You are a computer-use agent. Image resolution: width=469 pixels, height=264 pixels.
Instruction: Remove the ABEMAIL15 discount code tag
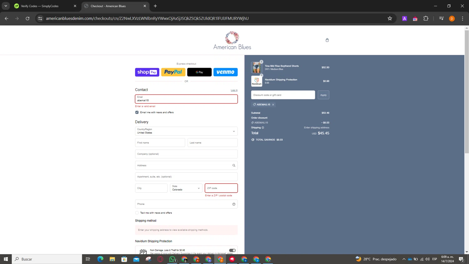pos(273,104)
